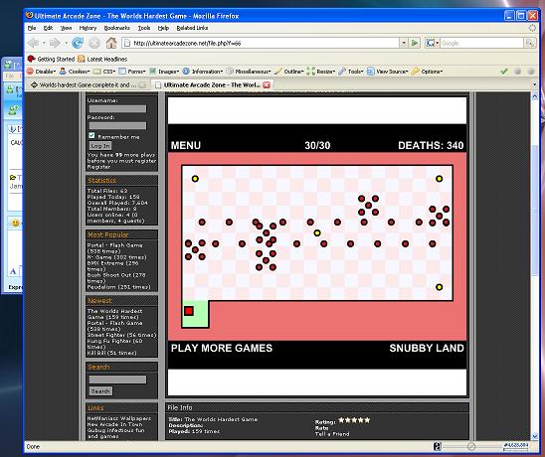Click the Log In button

click(x=100, y=146)
